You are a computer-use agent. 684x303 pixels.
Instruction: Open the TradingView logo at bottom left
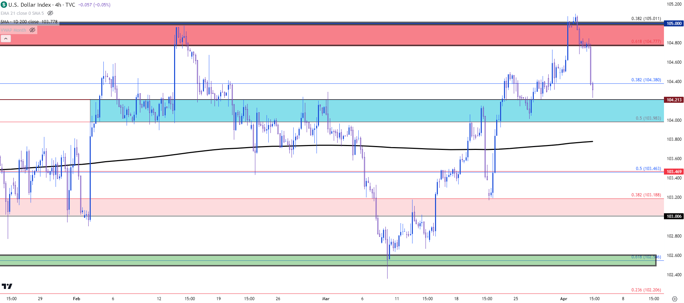point(7,286)
